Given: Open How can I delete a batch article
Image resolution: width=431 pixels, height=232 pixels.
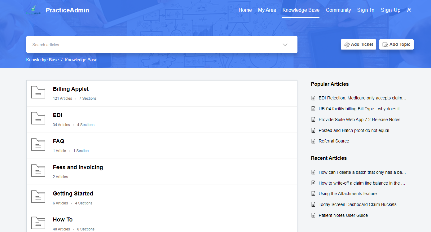Looking at the screenshot, I should pos(362,172).
